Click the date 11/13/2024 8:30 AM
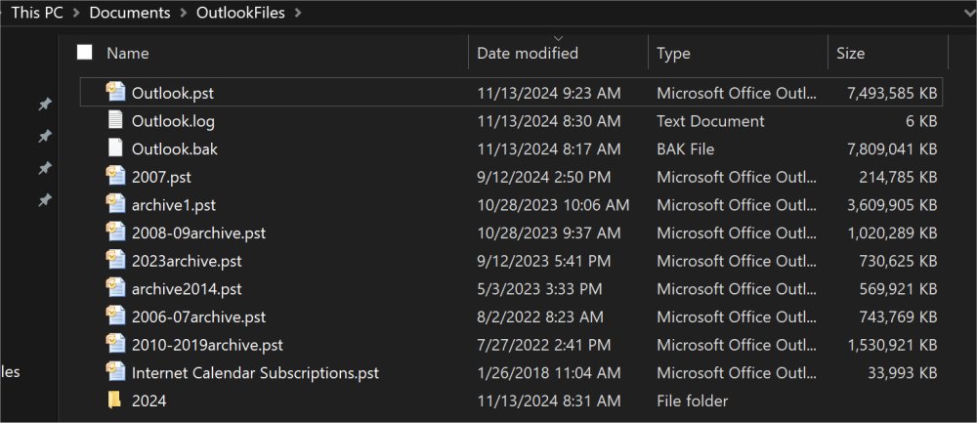This screenshot has width=977, height=423. 549,121
